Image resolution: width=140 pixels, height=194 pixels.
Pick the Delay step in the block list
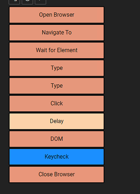(x=56, y=121)
